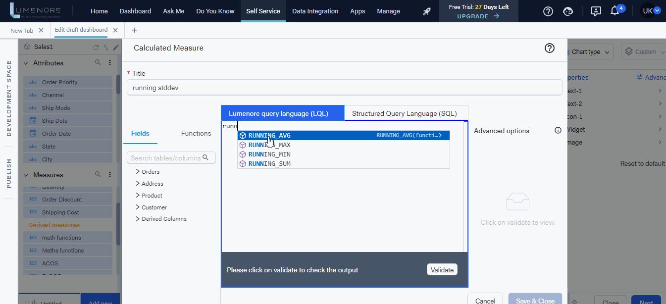Viewport: 666px width, 304px height.
Task: View notifications from the bell icon
Action: (614, 11)
